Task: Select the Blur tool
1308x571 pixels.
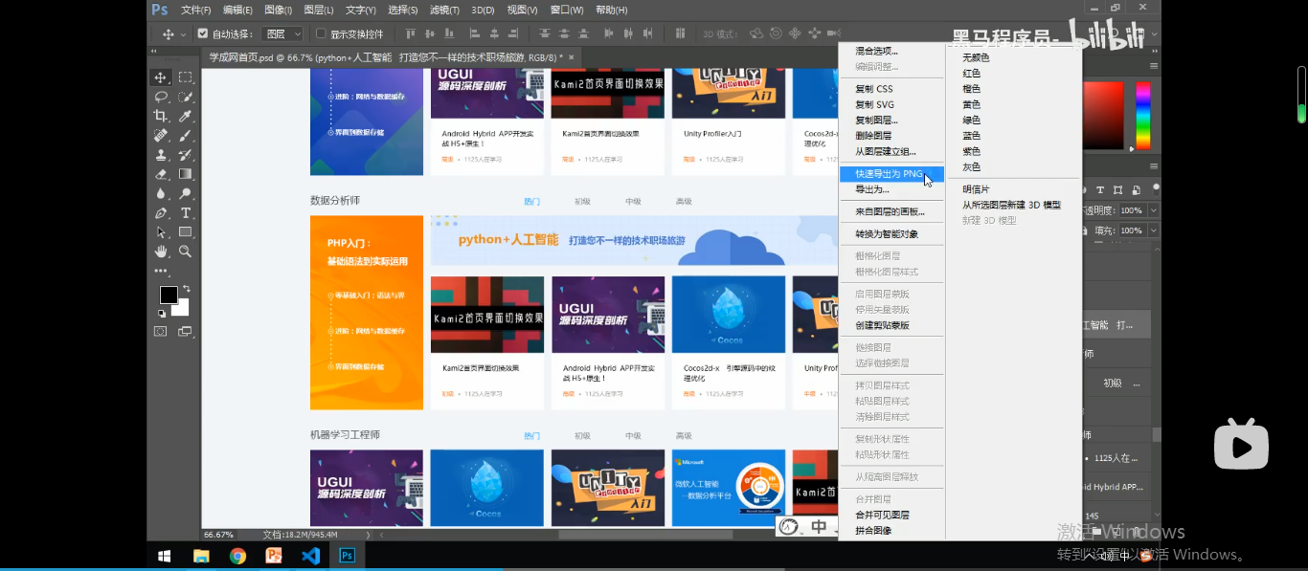Action: click(x=161, y=193)
